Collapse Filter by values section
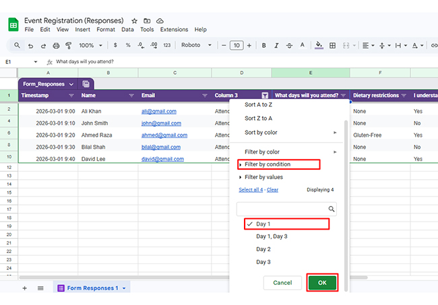The image size is (438, 305). tap(261, 177)
